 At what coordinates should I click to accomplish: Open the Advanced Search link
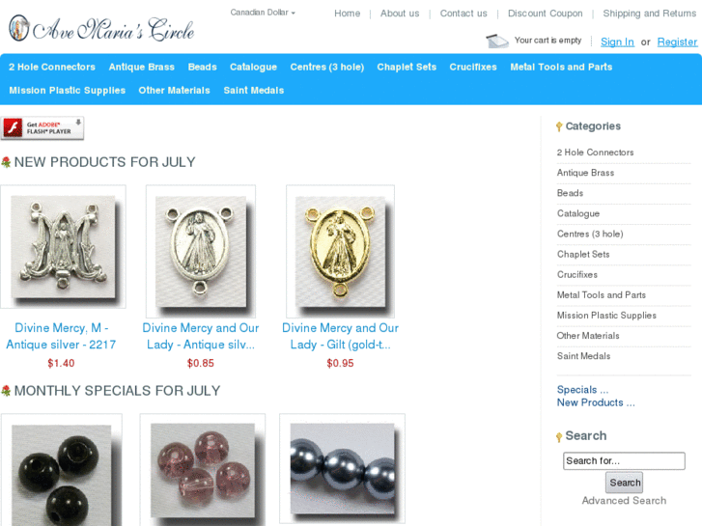(624, 501)
